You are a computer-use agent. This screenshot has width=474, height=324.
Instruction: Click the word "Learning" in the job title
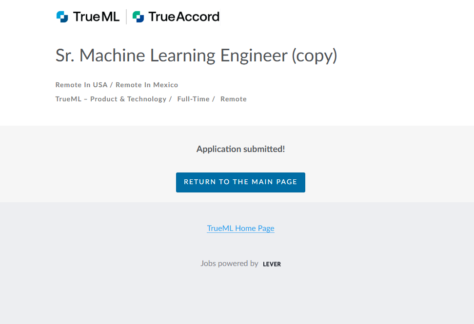coord(183,56)
